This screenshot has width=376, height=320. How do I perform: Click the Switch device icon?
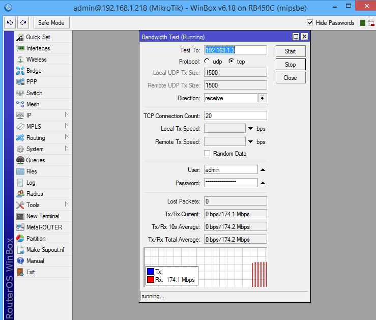[x=20, y=93]
